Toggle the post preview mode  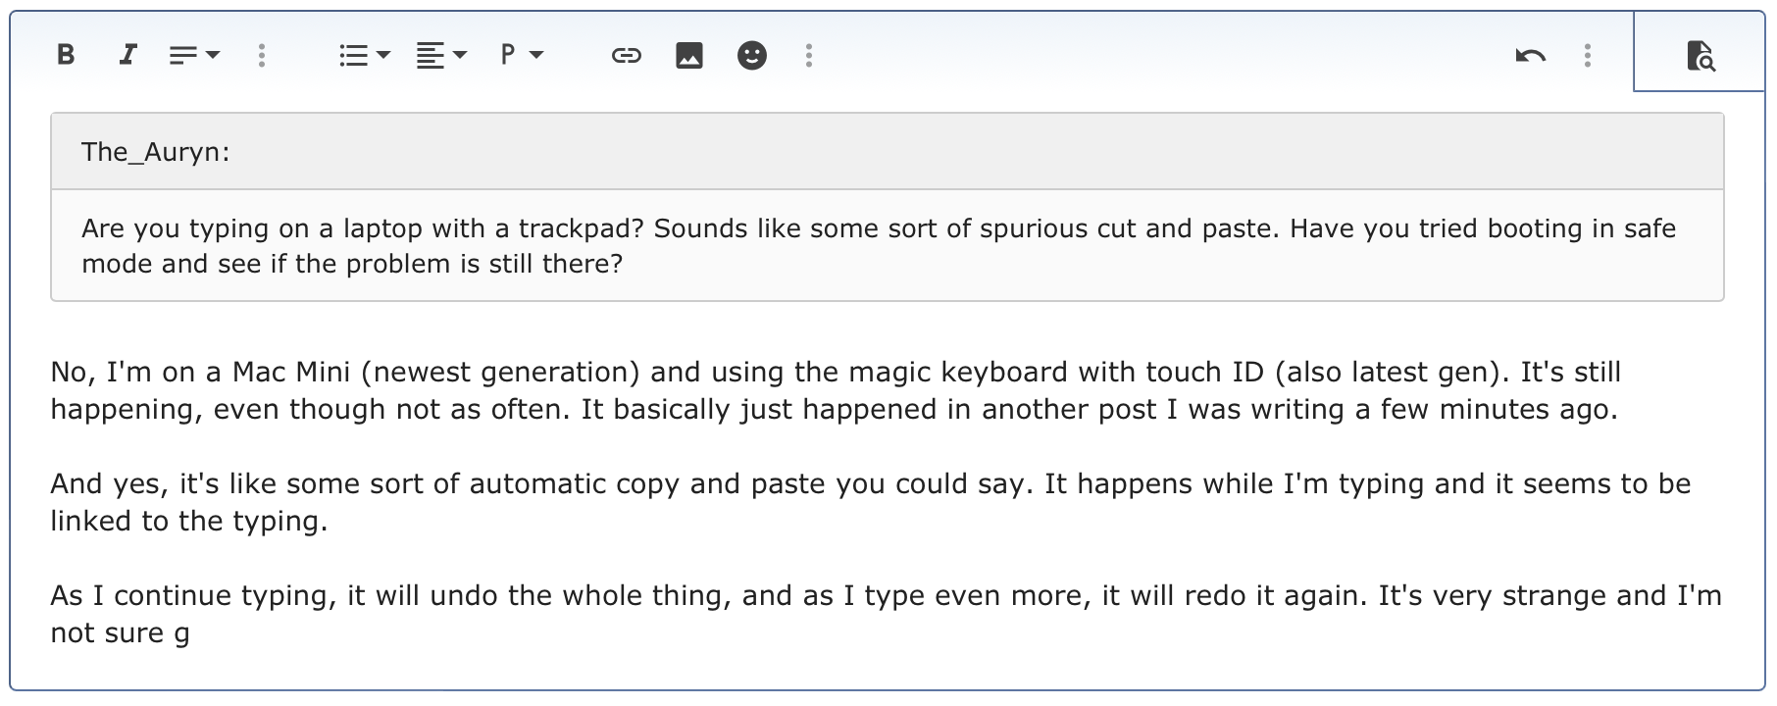(x=1701, y=56)
